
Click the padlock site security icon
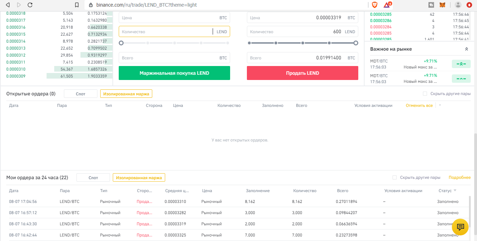click(x=91, y=5)
